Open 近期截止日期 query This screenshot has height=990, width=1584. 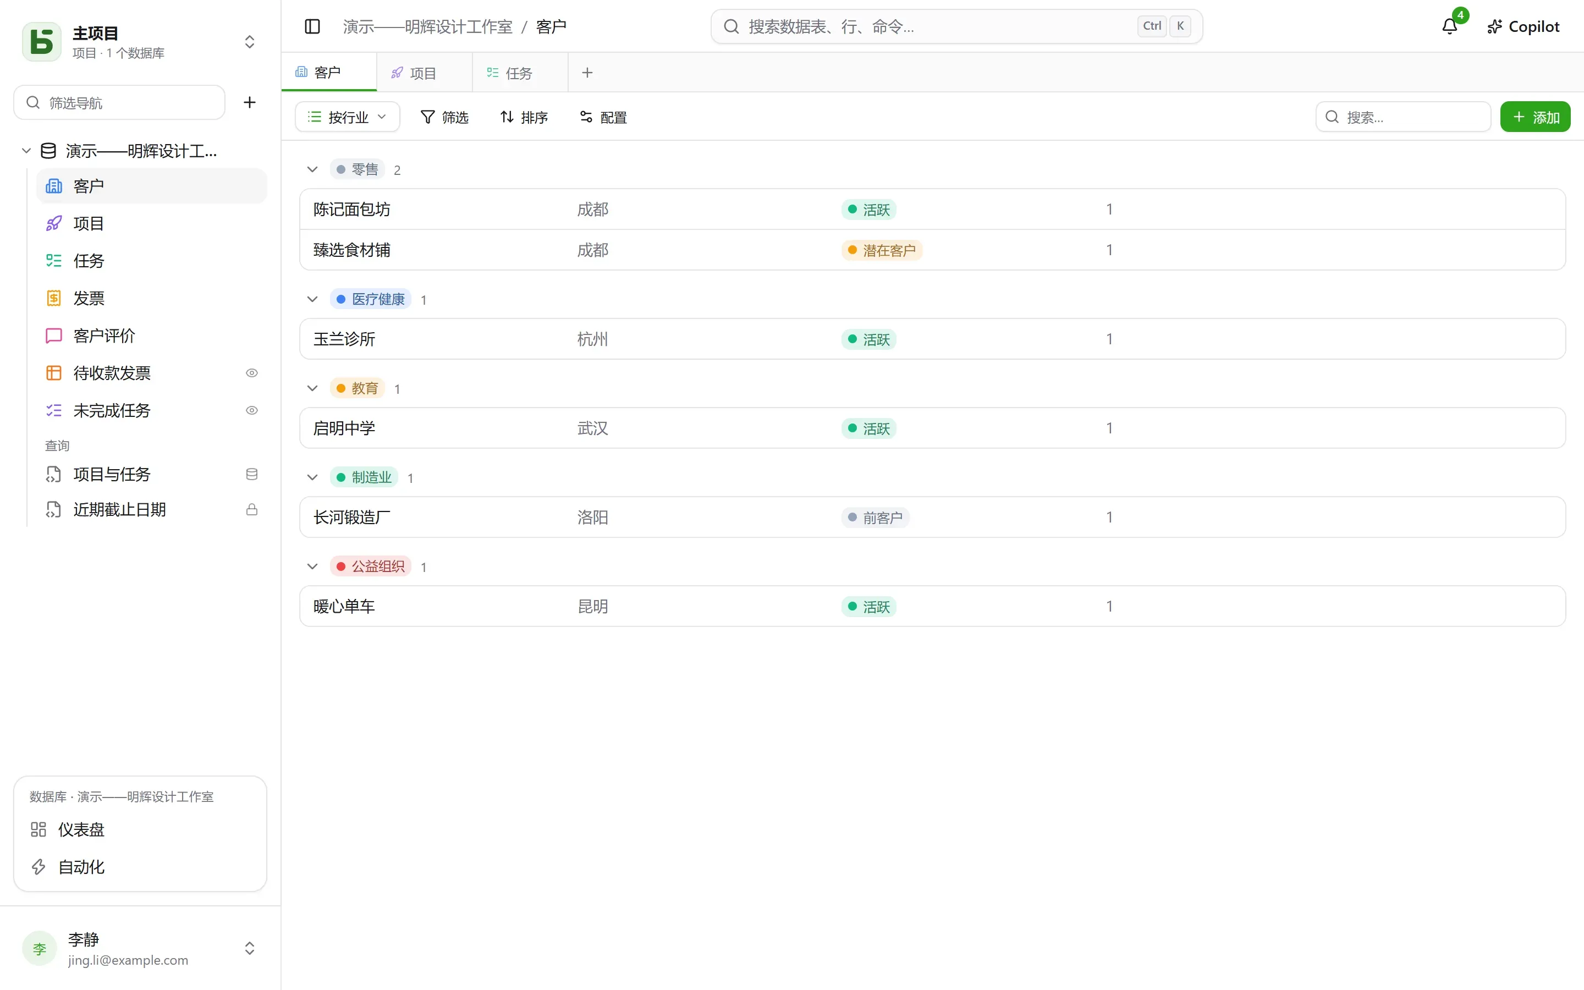(x=151, y=509)
